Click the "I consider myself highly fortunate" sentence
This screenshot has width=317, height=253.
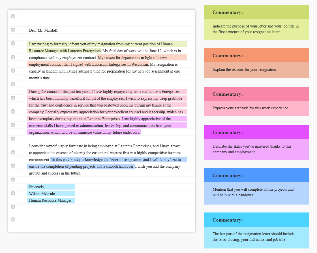(x=105, y=146)
